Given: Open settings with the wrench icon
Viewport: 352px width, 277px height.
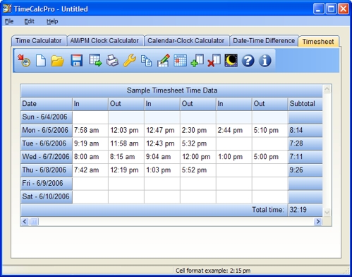Looking at the screenshot, I should (130, 60).
